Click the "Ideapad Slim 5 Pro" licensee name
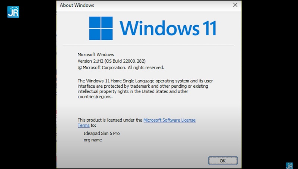Viewport: 298px width, 169px height. pyautogui.click(x=102, y=134)
